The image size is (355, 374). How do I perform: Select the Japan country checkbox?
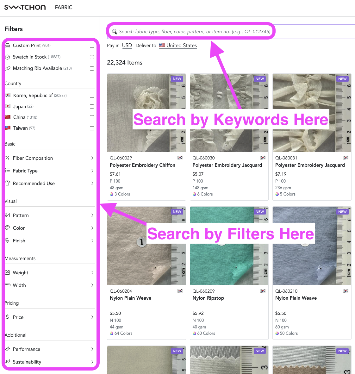(92, 106)
